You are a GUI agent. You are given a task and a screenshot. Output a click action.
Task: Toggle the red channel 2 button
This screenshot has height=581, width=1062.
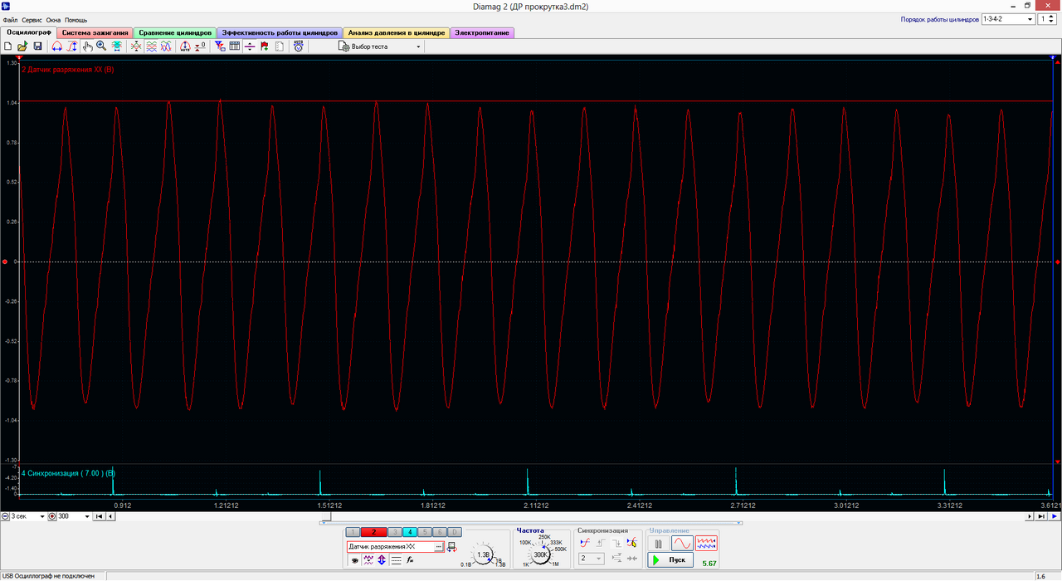click(x=374, y=532)
